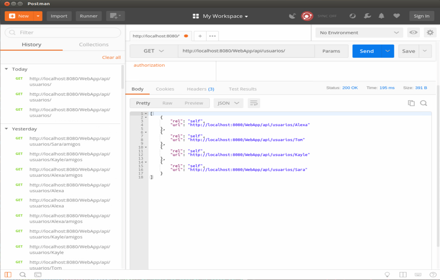Image resolution: width=440 pixels, height=280 pixels.
Task: Open the browse/globe icon
Action: coord(353,16)
